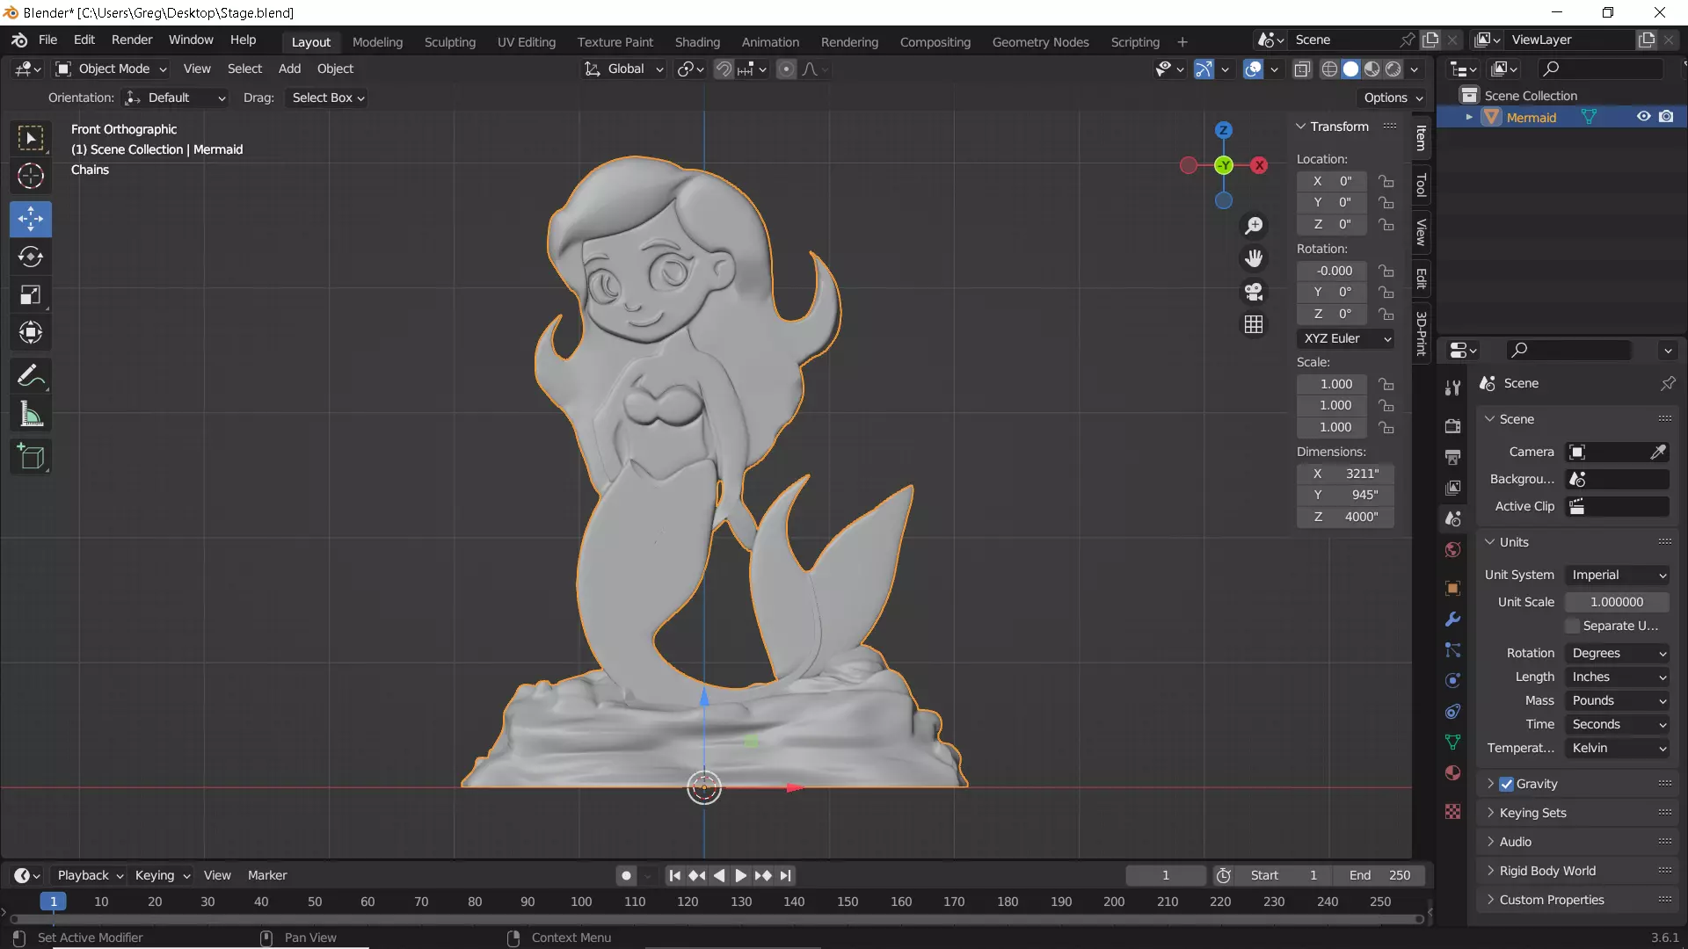Open the 3D-Print sidebar tab
This screenshot has height=949, width=1688.
click(1421, 333)
